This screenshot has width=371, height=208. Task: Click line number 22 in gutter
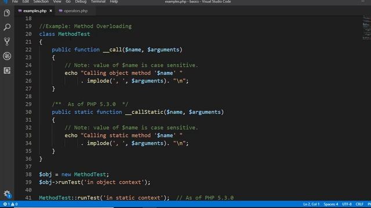point(28,50)
